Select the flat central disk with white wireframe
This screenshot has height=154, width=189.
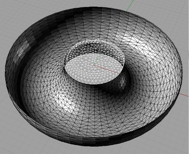tap(94, 69)
